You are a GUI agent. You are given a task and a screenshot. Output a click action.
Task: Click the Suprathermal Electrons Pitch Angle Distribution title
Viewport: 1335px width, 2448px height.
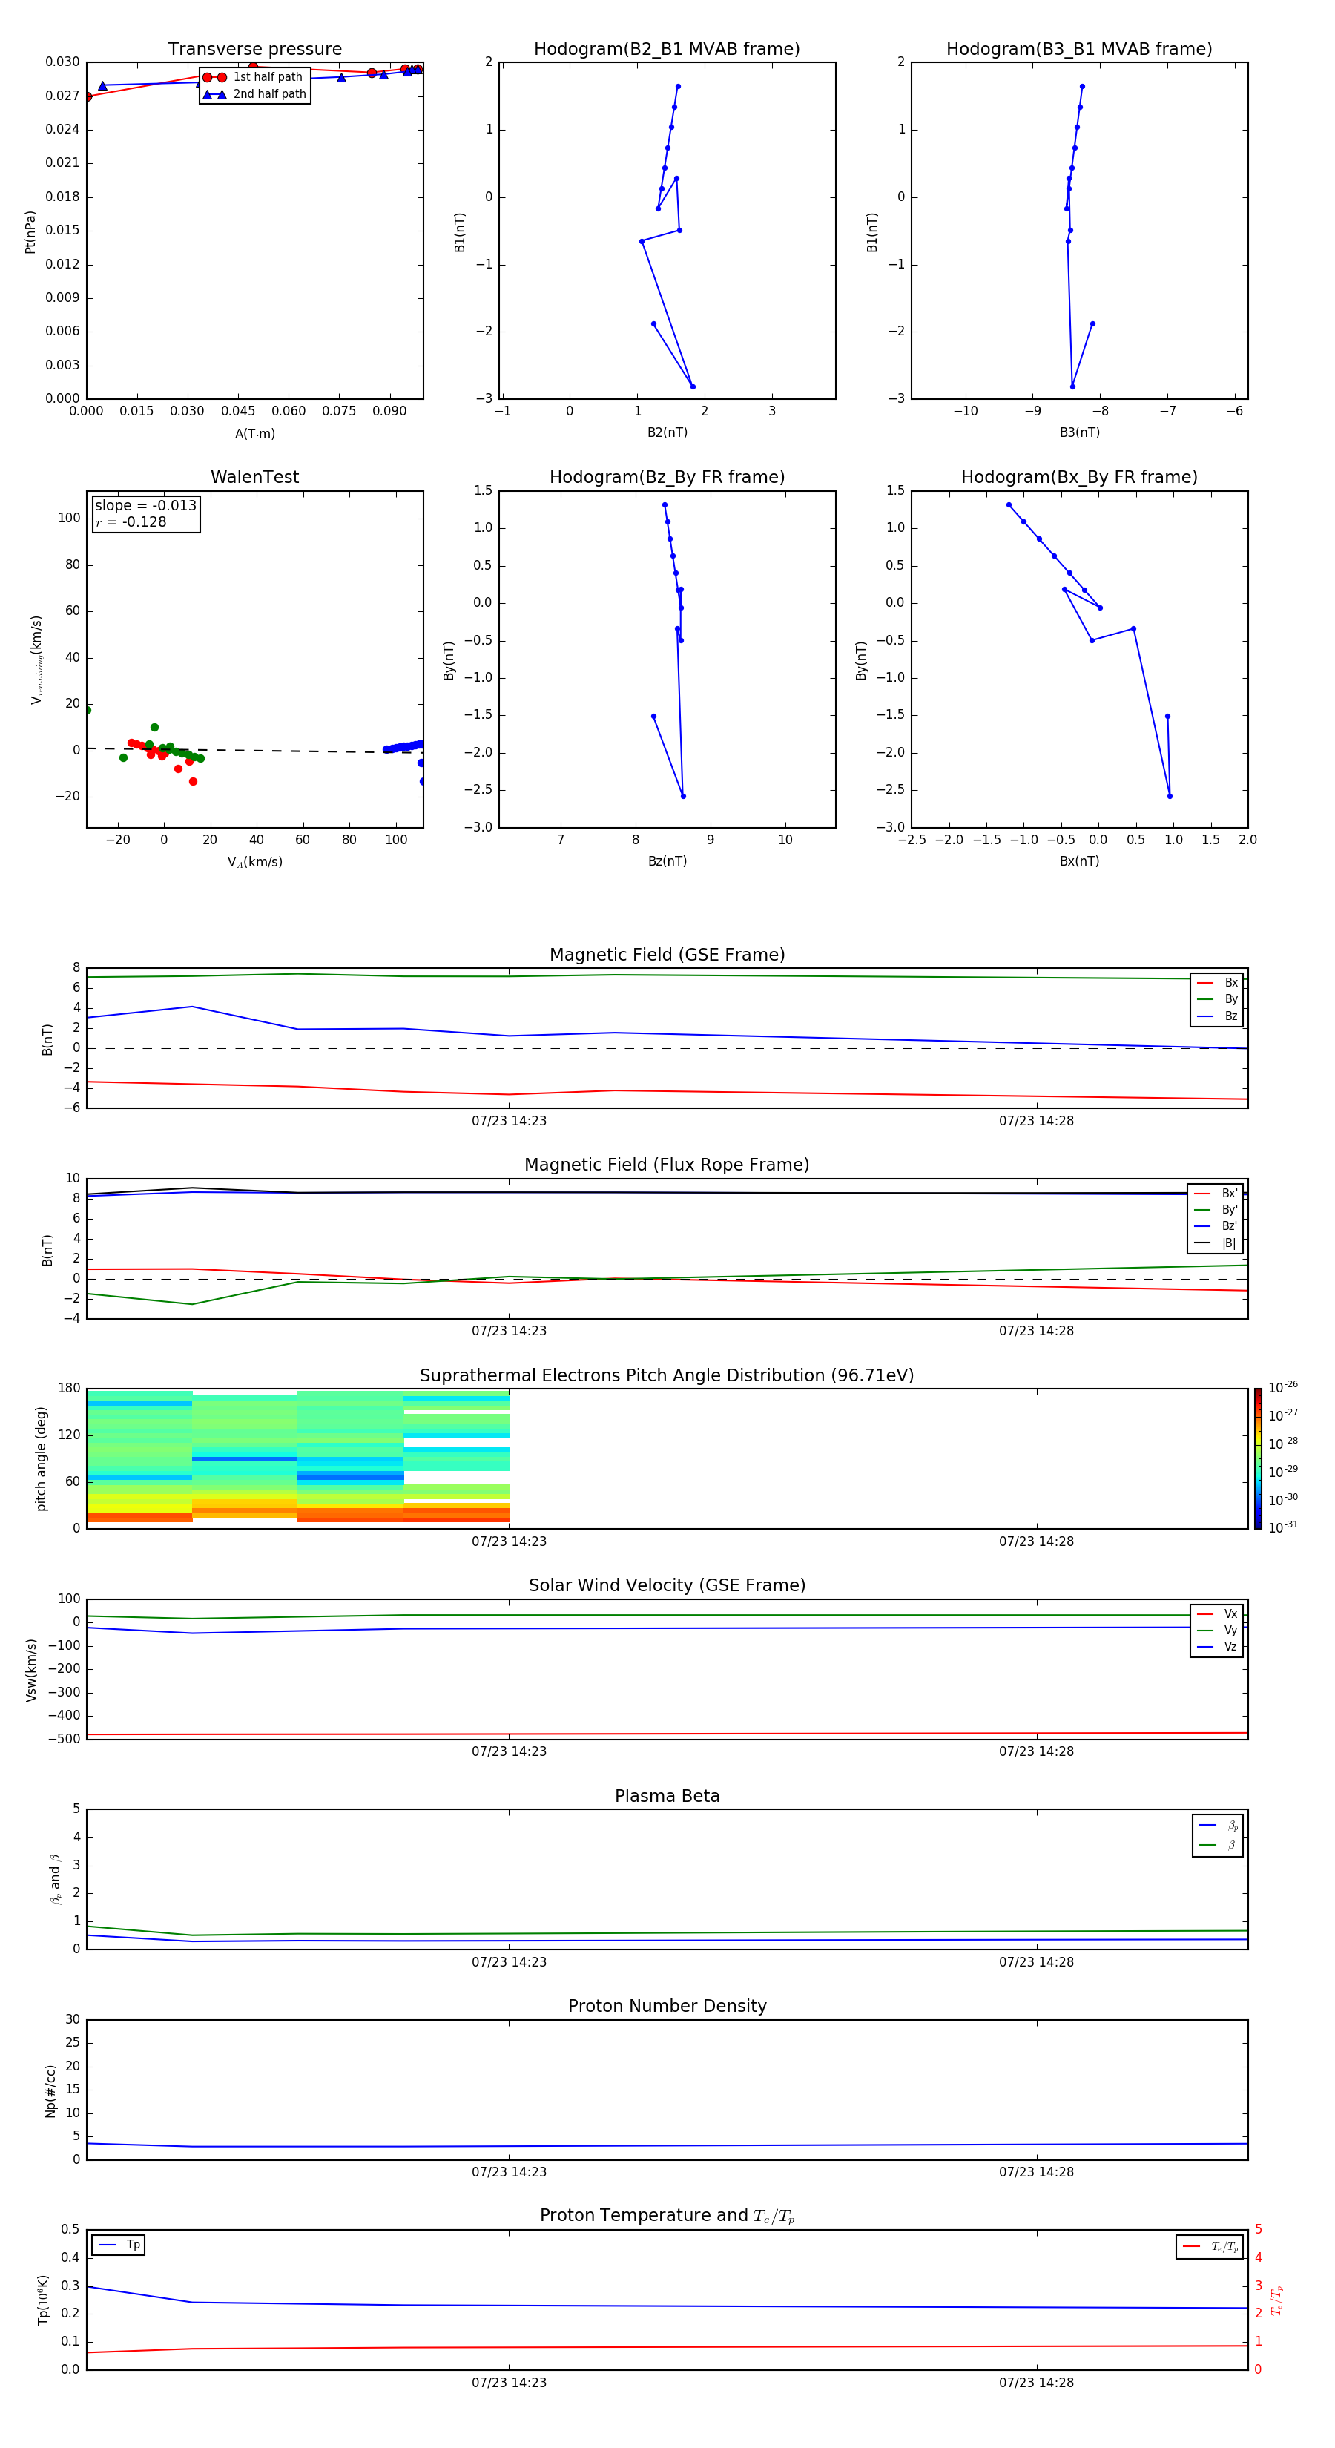[667, 1376]
